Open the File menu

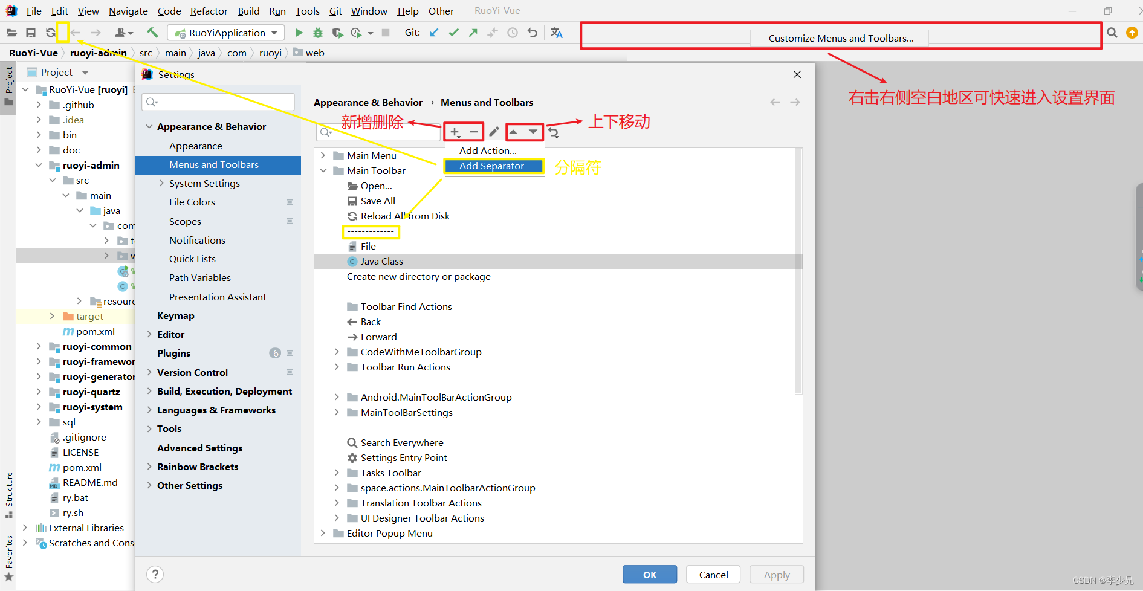[34, 11]
